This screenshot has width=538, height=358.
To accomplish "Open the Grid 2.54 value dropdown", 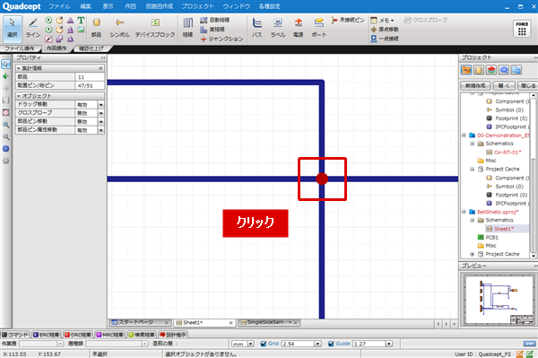I will click(x=317, y=344).
